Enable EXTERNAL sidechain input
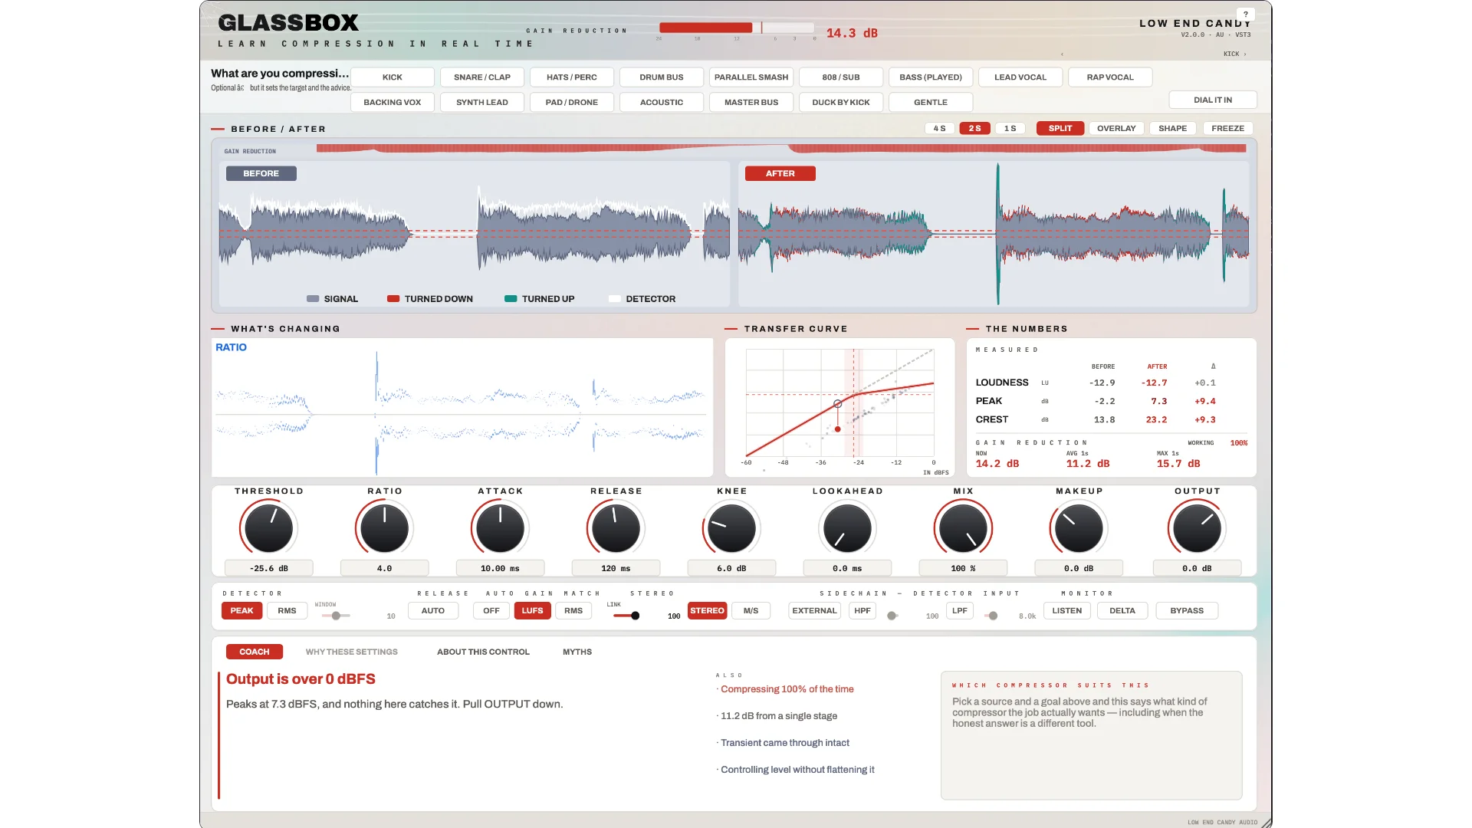The height and width of the screenshot is (828, 1472). [815, 611]
